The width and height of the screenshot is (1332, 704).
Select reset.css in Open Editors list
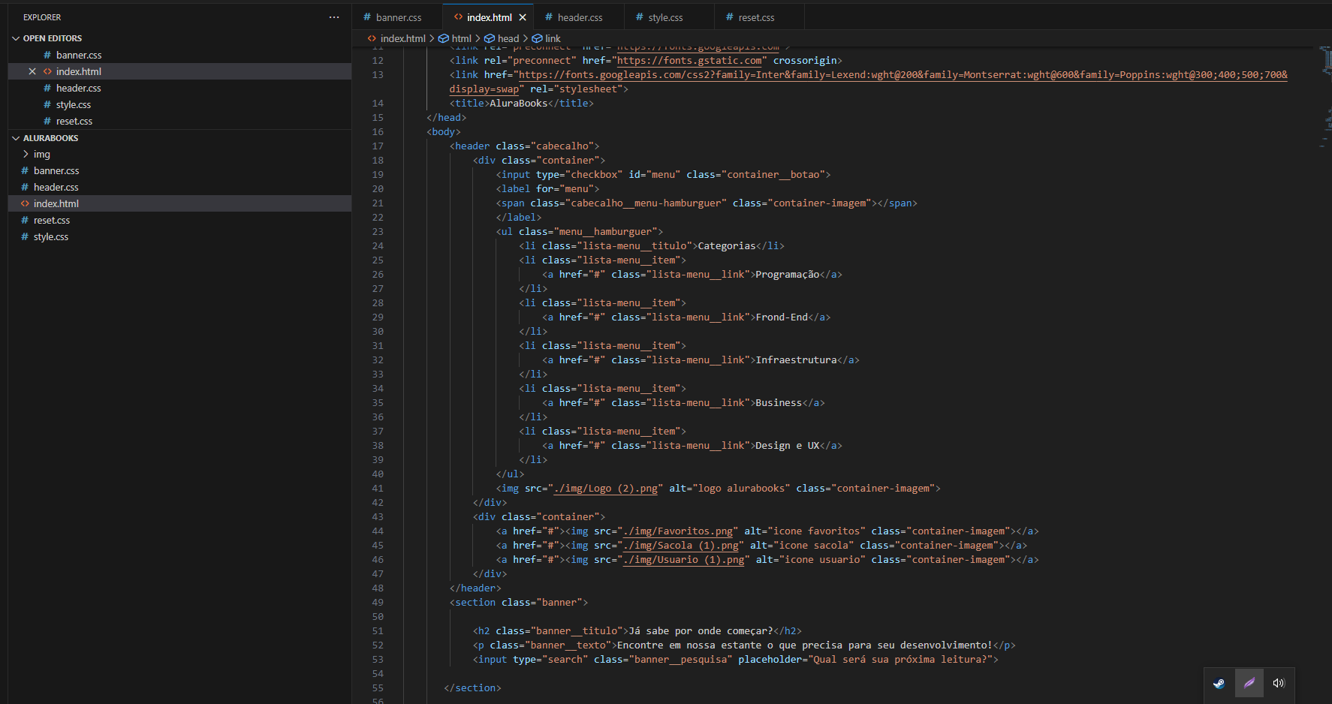[x=74, y=121]
